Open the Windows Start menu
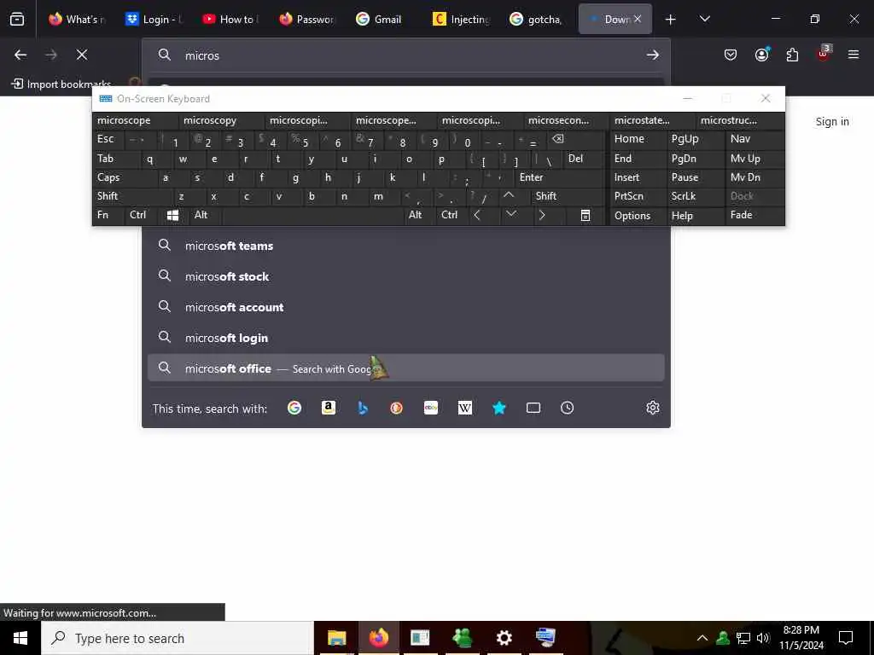The width and height of the screenshot is (874, 655). [20, 638]
